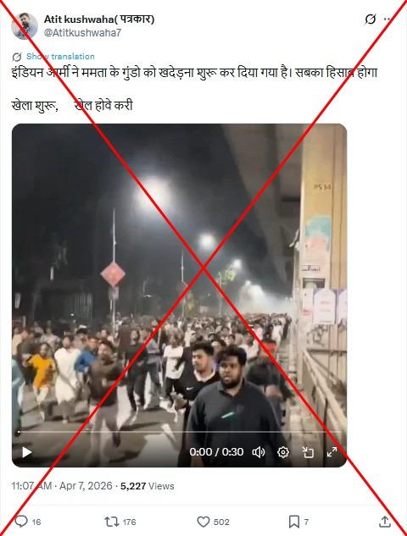Toggle picture-in-picture mode on the video
Screen dimensions: 407x536
[308, 452]
